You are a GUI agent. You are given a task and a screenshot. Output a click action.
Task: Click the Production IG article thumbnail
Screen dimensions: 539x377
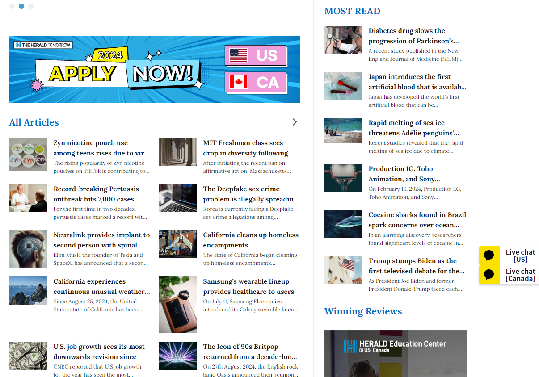(343, 178)
